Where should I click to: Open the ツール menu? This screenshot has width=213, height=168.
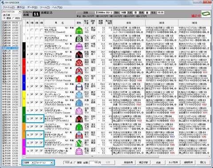pyautogui.click(x=45, y=7)
